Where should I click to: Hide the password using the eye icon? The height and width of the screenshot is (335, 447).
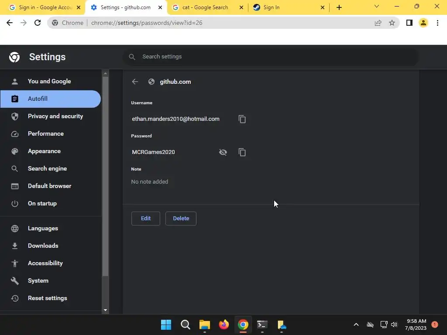pyautogui.click(x=223, y=152)
